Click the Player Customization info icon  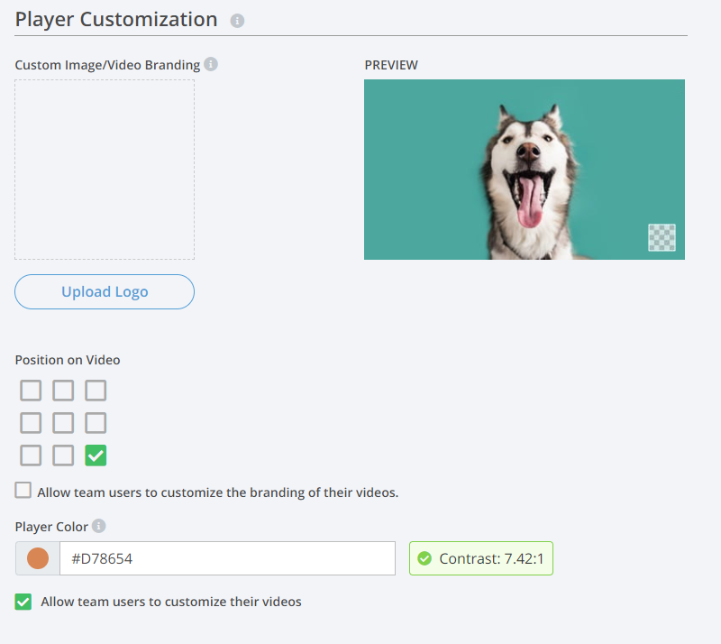pos(237,21)
